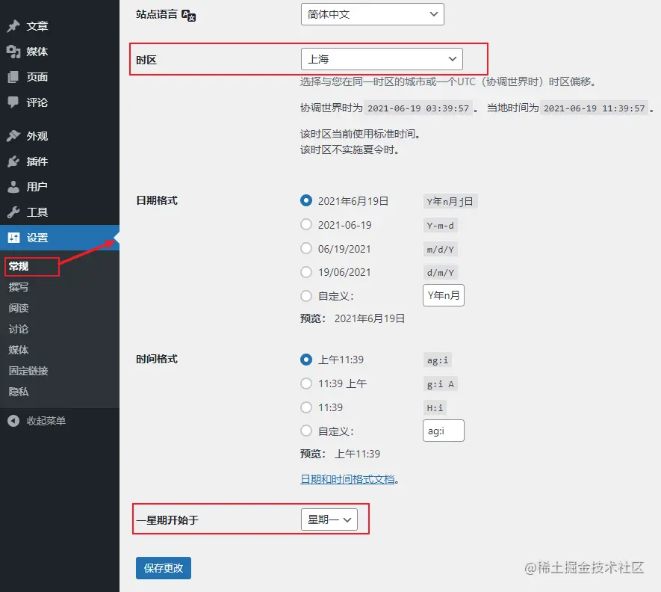Go to the 外观 menu
This screenshot has width=661, height=592.
(60, 136)
